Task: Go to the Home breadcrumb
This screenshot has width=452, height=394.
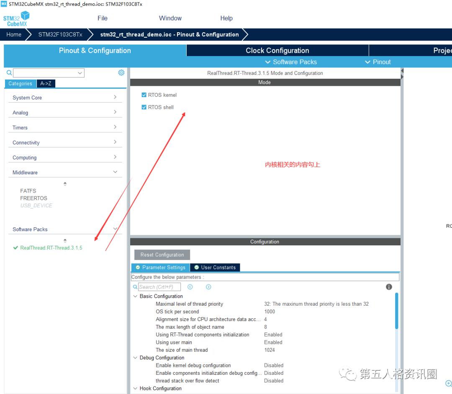Action: 14,35
